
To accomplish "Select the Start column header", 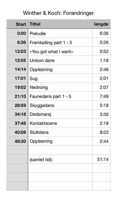I will (x=17, y=24).
